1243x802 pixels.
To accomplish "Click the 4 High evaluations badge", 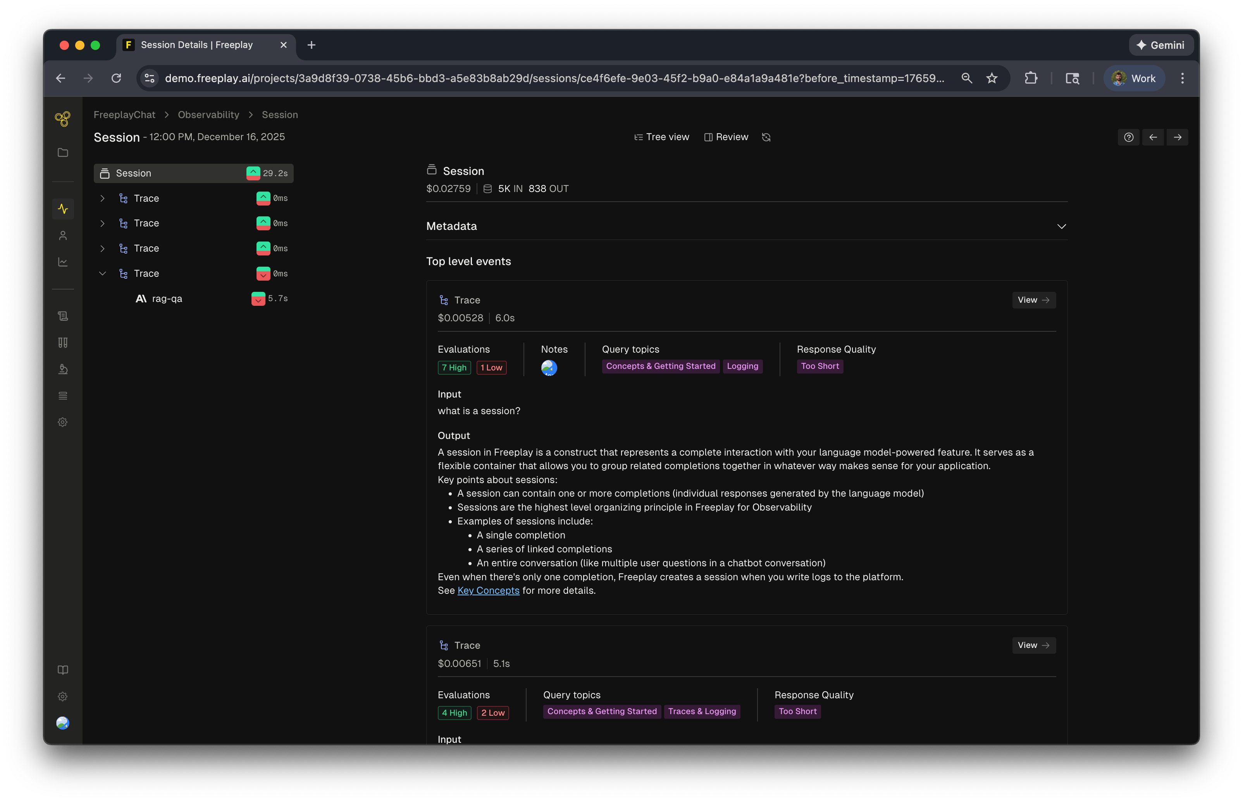I will (455, 713).
